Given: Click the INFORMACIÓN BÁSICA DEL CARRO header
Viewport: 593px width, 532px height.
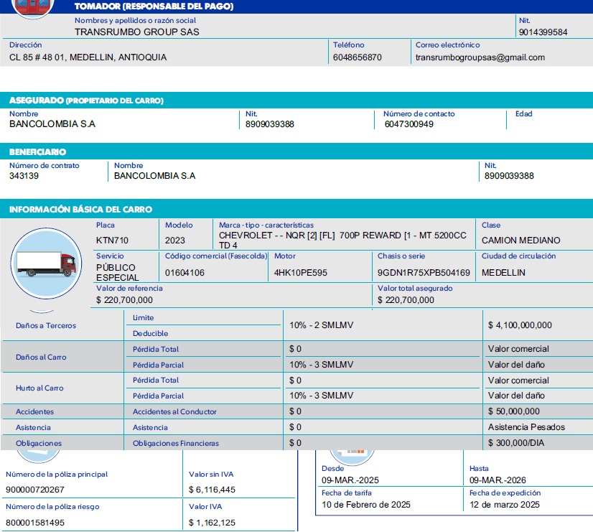Looking at the screenshot, I should tap(80, 210).
